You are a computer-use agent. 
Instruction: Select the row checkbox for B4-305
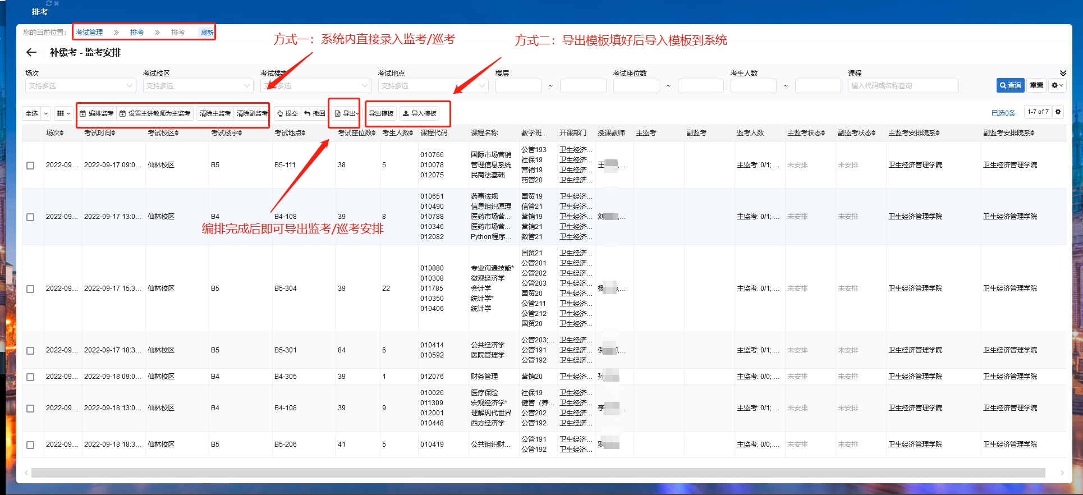point(30,377)
